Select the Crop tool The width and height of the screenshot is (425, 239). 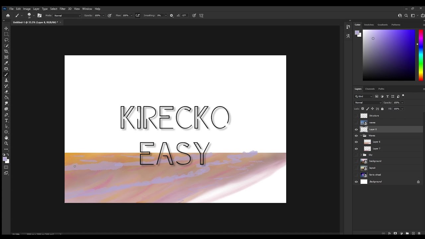tap(6, 51)
